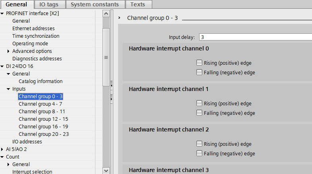Viewport: 312px width, 174px height.
Task: Go to Catalog information
Action: (x=40, y=81)
